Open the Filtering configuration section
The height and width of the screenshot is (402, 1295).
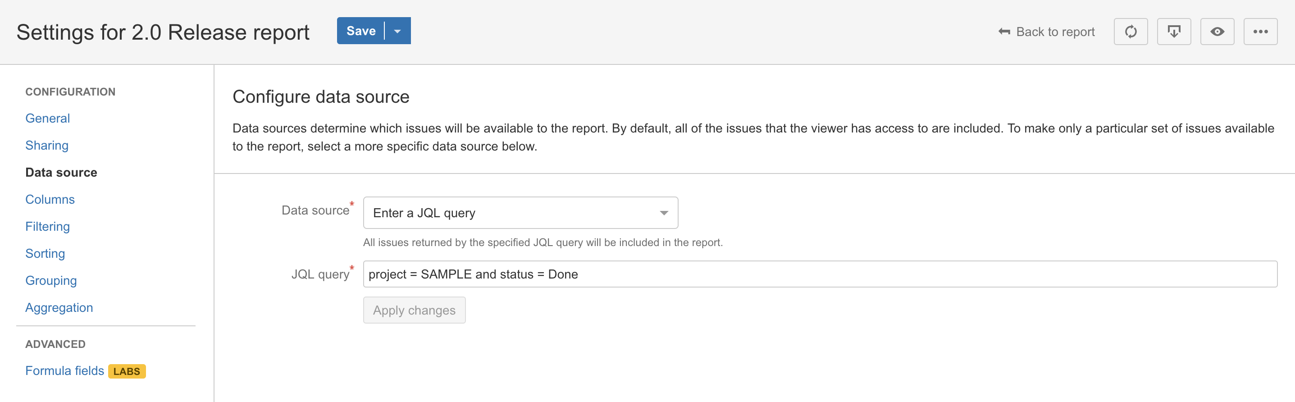[48, 227]
